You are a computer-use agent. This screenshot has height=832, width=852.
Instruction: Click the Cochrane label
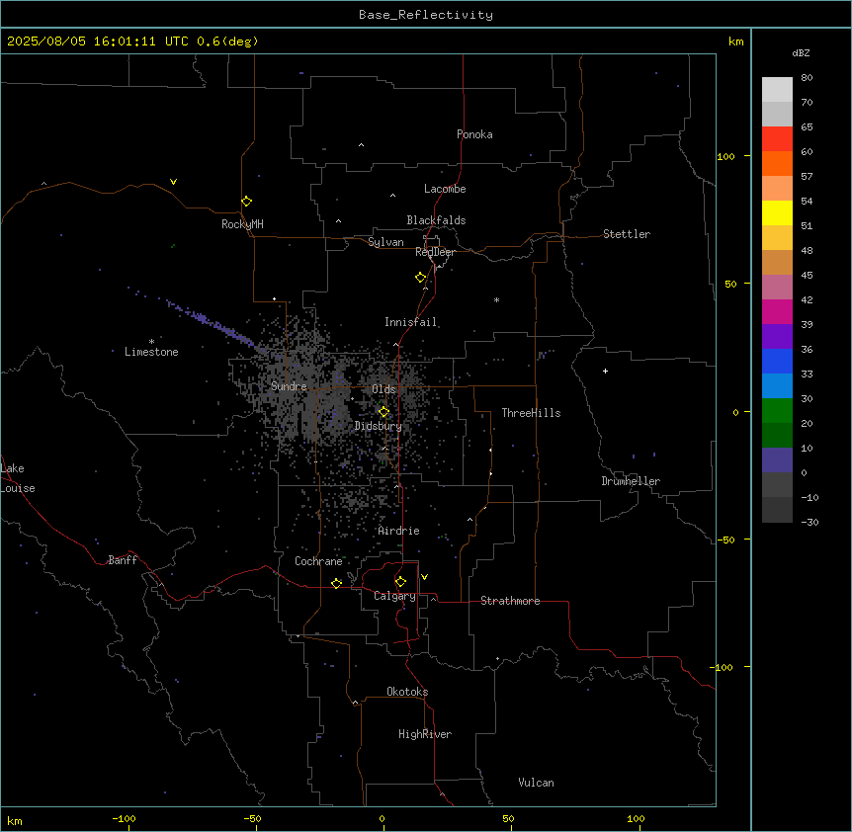pyautogui.click(x=318, y=561)
